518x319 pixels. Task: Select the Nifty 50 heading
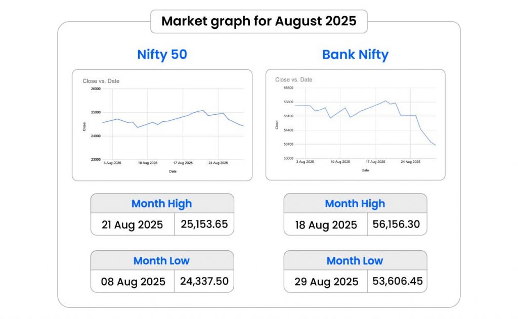point(162,55)
